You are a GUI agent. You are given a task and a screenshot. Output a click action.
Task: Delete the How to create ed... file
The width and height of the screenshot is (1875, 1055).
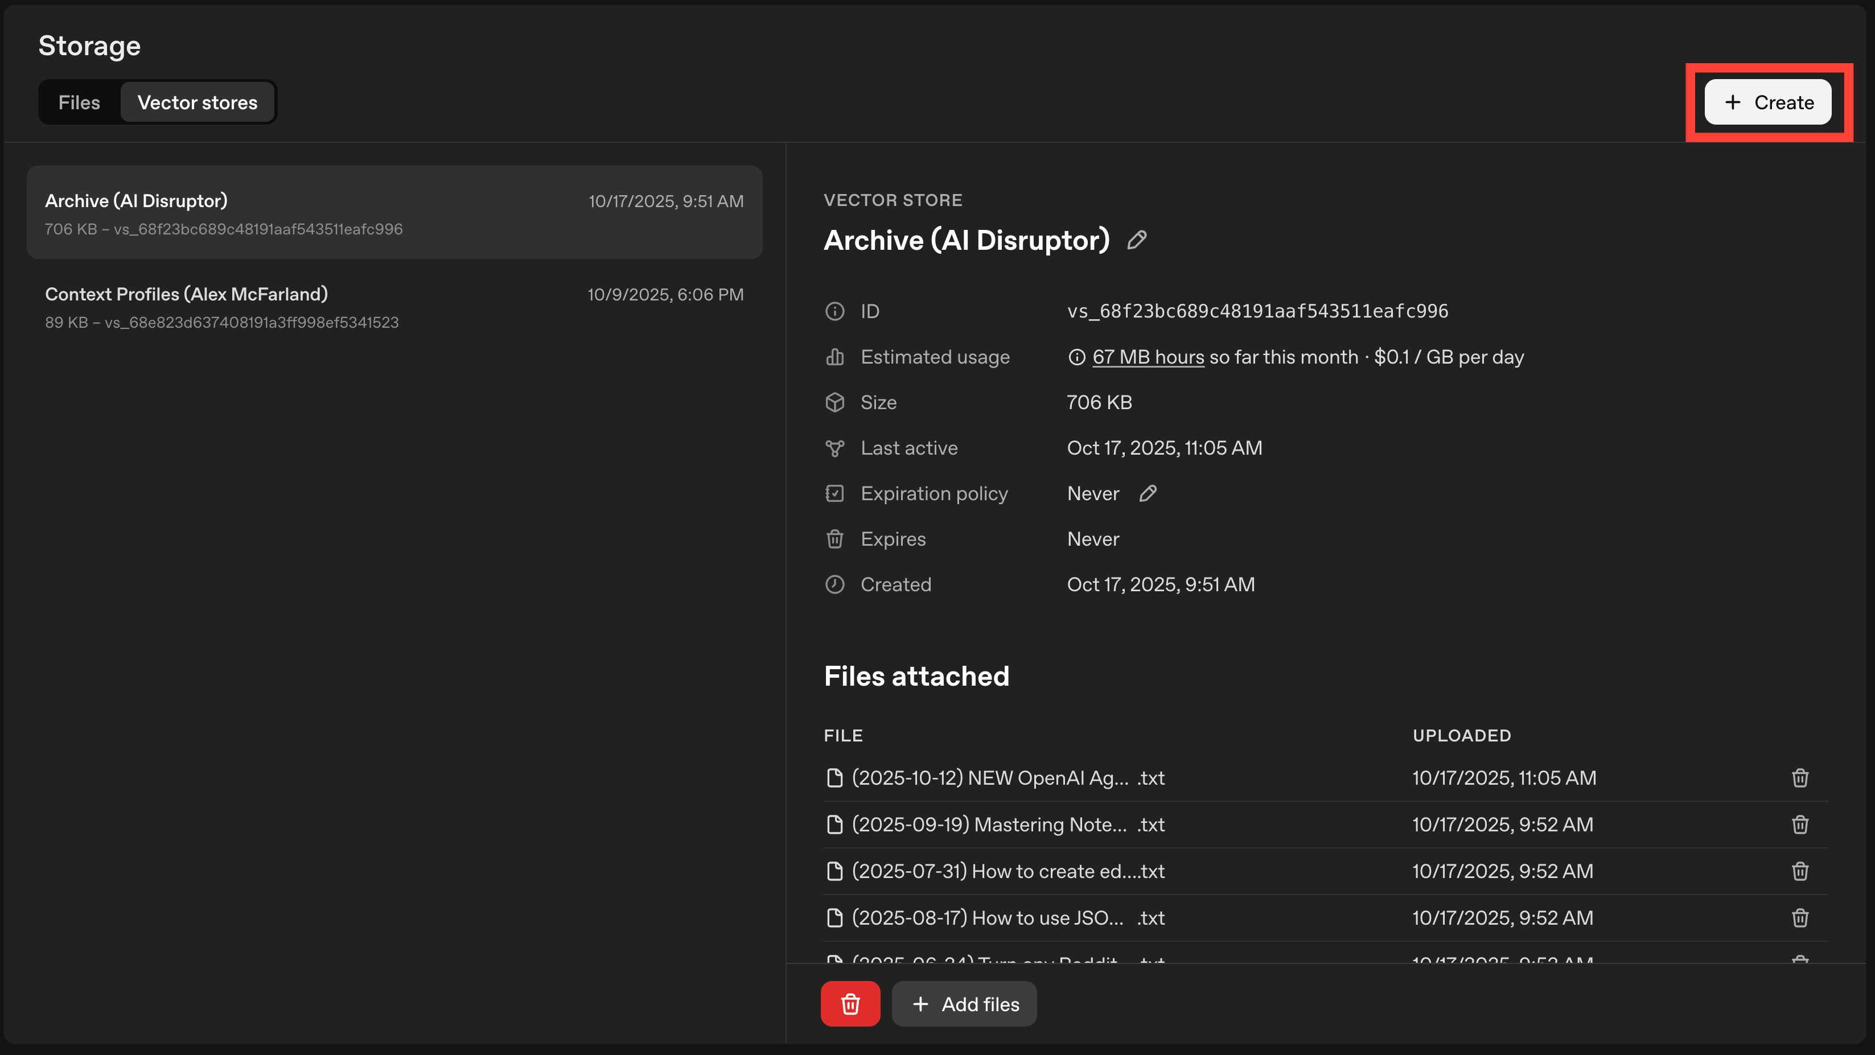tap(1799, 871)
